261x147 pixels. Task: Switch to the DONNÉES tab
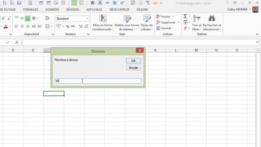pos(52,10)
